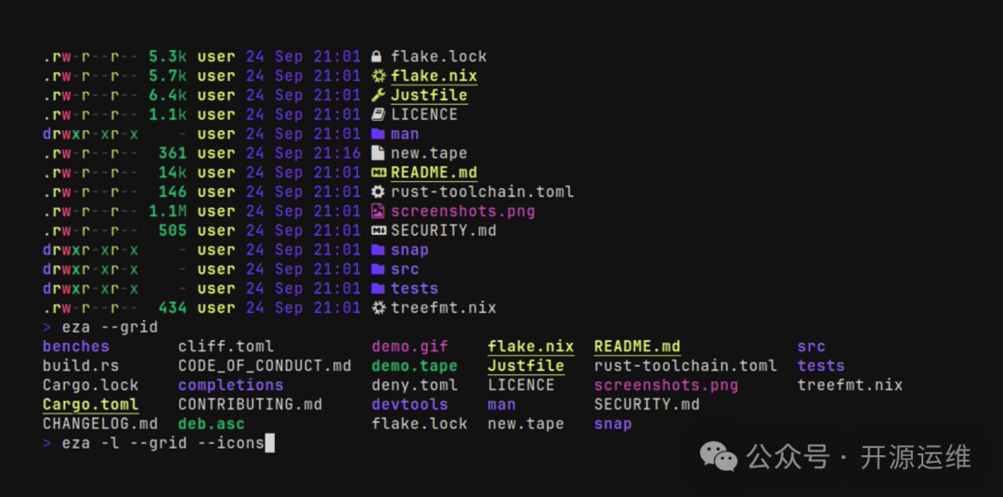The height and width of the screenshot is (497, 1003).
Task: Click the wrench icon next to Justfile
Action: click(x=377, y=96)
